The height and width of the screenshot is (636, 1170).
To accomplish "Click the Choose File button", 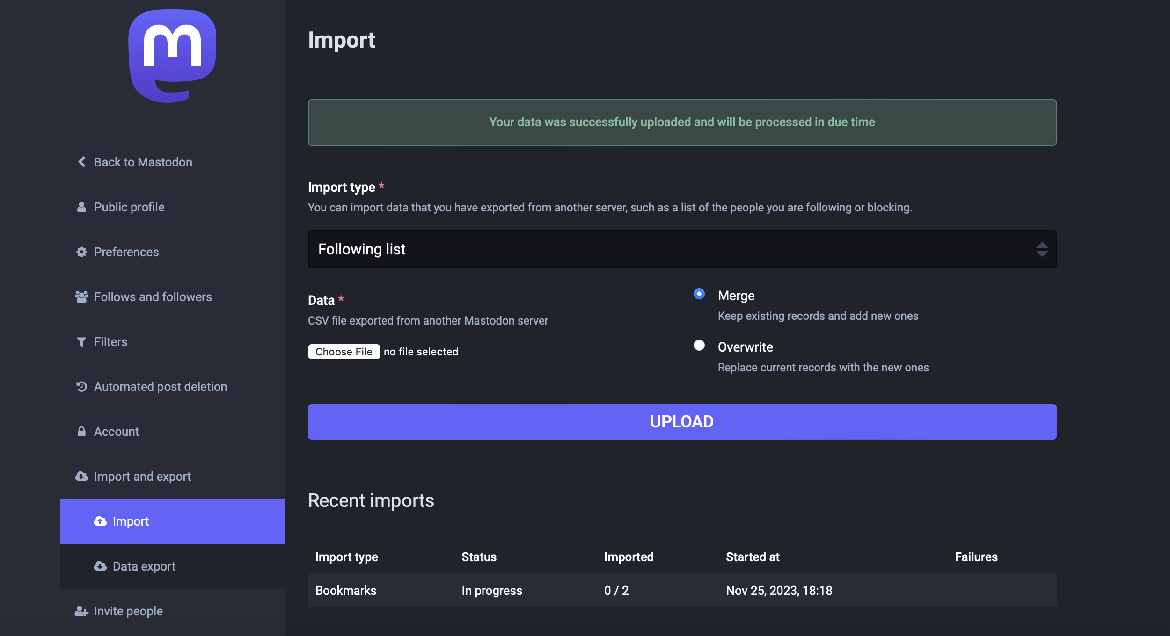I will click(x=344, y=352).
